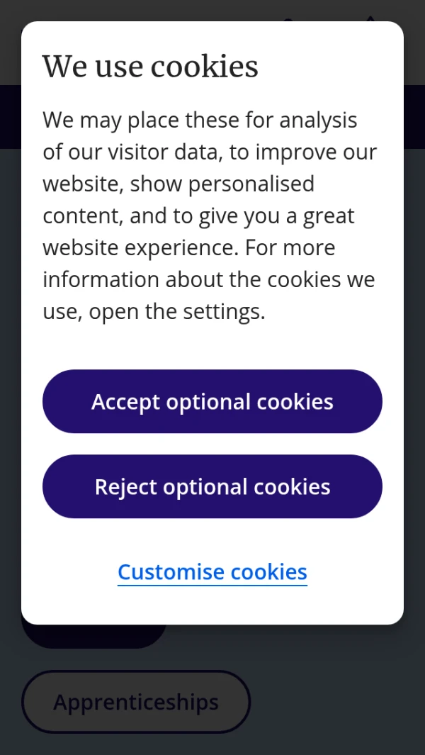
Task: Open the Customise cookies link
Action: point(212,571)
